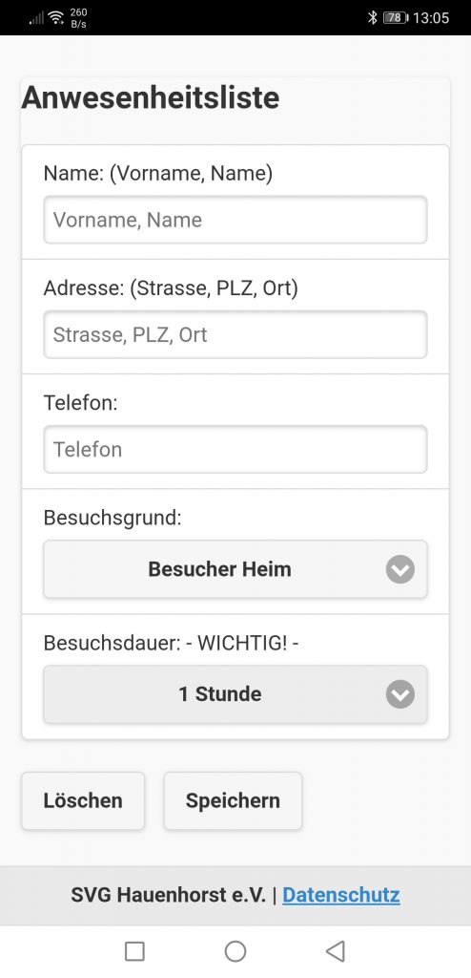Click the Löschen button
The width and height of the screenshot is (471, 978).
coord(83,801)
